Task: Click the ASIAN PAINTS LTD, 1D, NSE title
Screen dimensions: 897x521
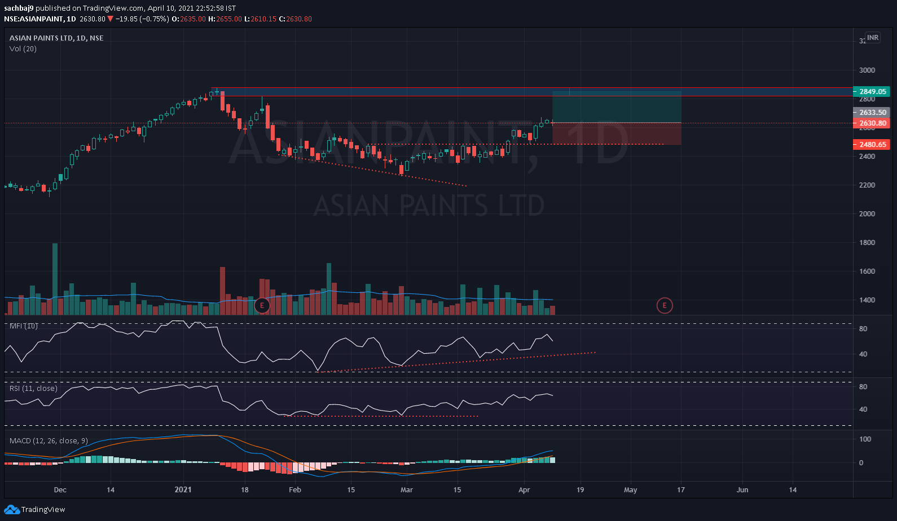Action: (56, 38)
